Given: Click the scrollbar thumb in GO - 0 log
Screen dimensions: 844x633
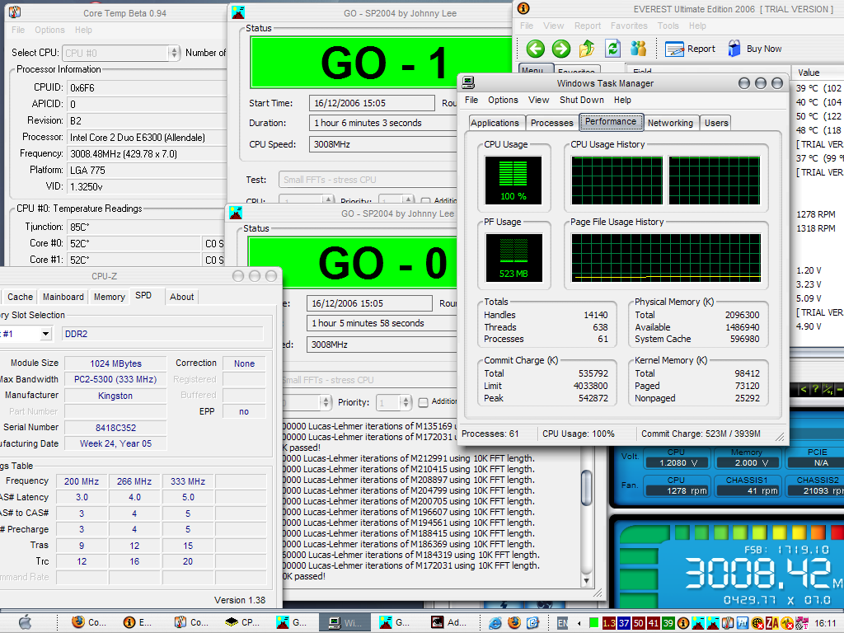Looking at the screenshot, I should 587,488.
